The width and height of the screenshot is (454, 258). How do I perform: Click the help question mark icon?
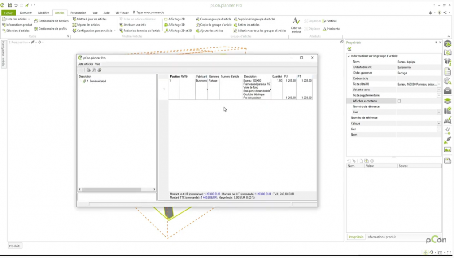[434, 5]
